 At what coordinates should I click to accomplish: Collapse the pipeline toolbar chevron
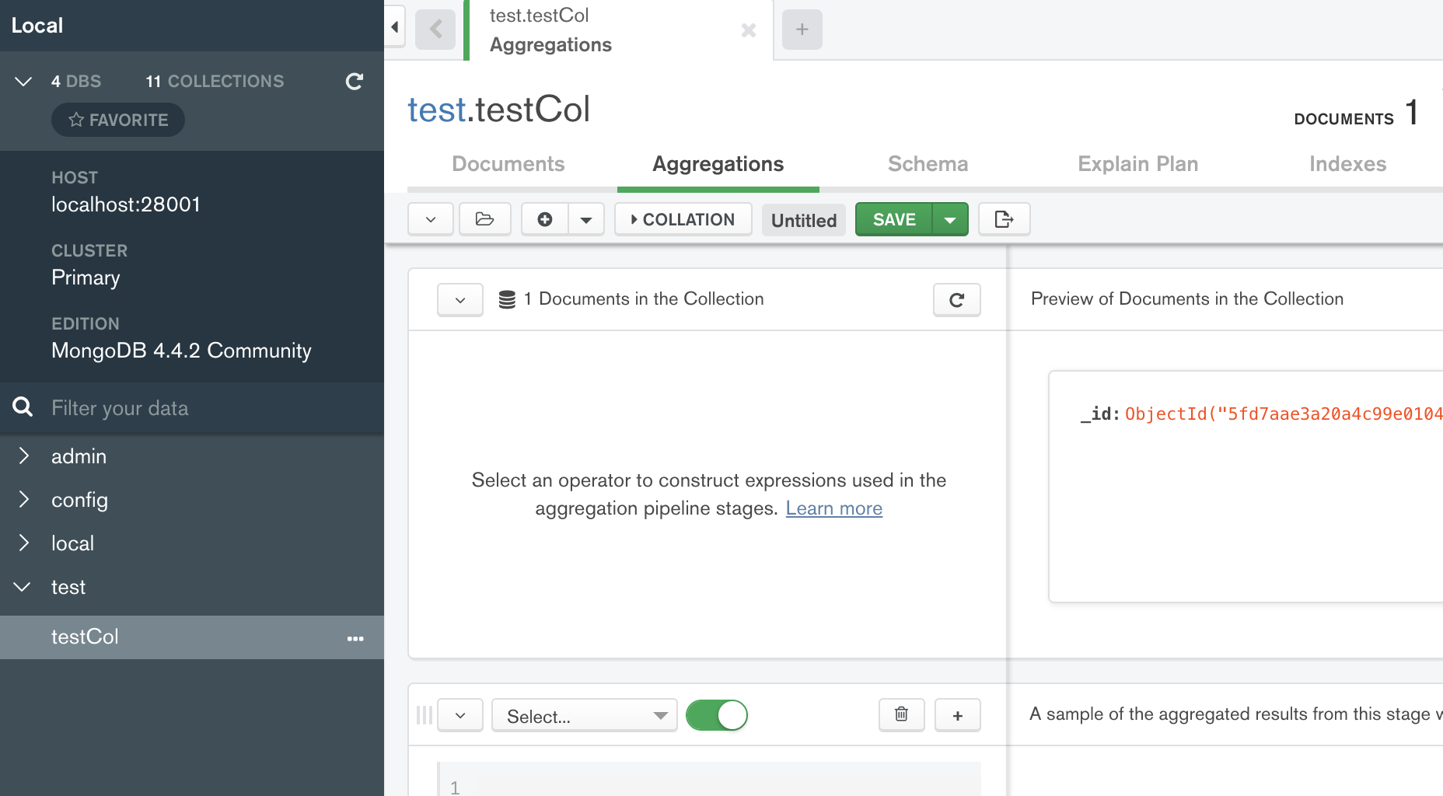[x=431, y=219]
